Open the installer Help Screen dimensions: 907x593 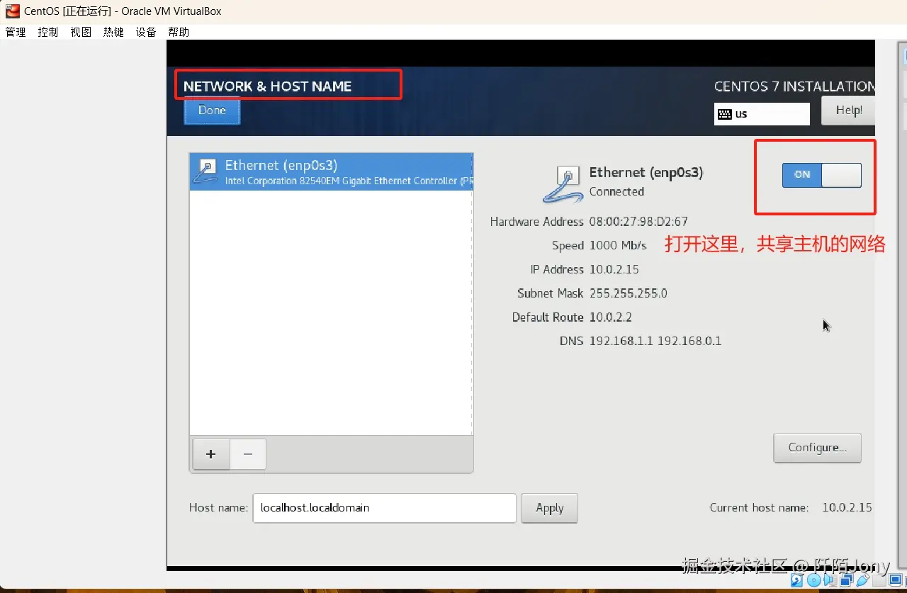point(848,111)
